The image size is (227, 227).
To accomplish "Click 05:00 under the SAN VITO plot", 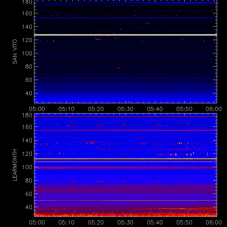I will pyautogui.click(x=37, y=109).
